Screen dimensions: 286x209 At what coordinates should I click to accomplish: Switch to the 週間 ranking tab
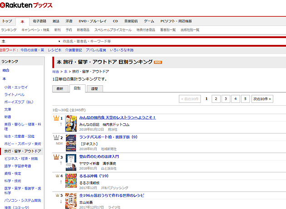pyautogui.click(x=94, y=89)
